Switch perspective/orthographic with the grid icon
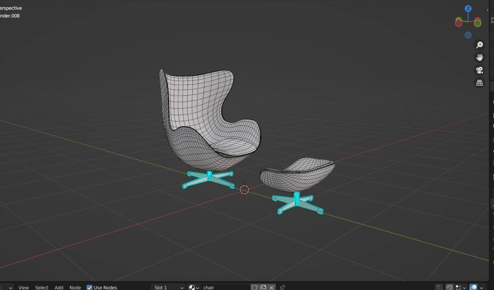Image resolution: width=494 pixels, height=290 pixels. point(479,83)
